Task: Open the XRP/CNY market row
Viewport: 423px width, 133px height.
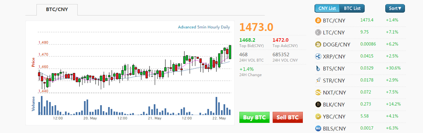Action: tap(360, 56)
